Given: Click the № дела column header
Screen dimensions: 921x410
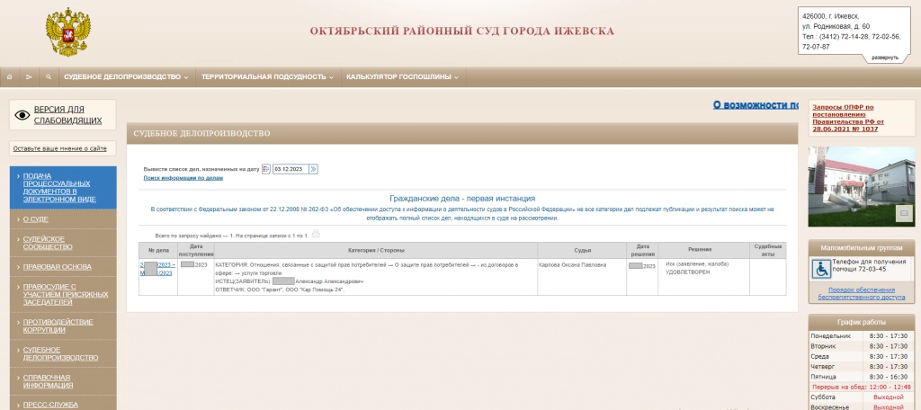Looking at the screenshot, I should [x=158, y=250].
